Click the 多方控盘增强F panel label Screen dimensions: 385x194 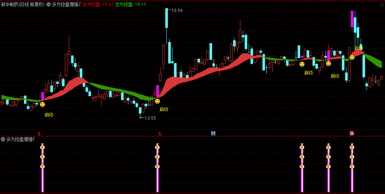(x=21, y=140)
